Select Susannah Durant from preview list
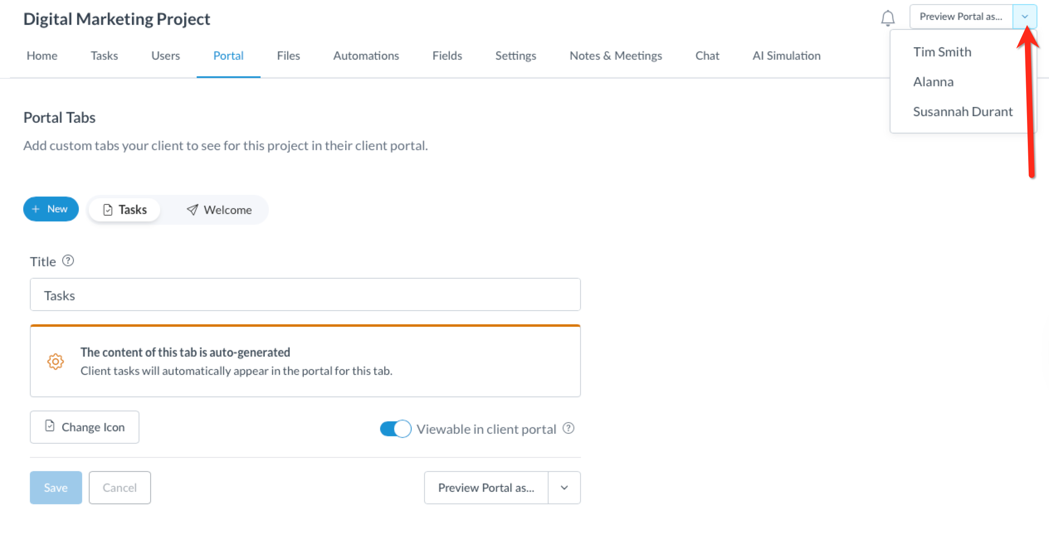Screen dimensions: 1049x559 tap(963, 112)
